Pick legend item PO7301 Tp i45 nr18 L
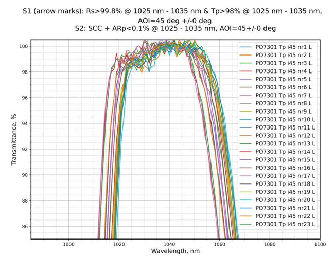 (x=285, y=183)
